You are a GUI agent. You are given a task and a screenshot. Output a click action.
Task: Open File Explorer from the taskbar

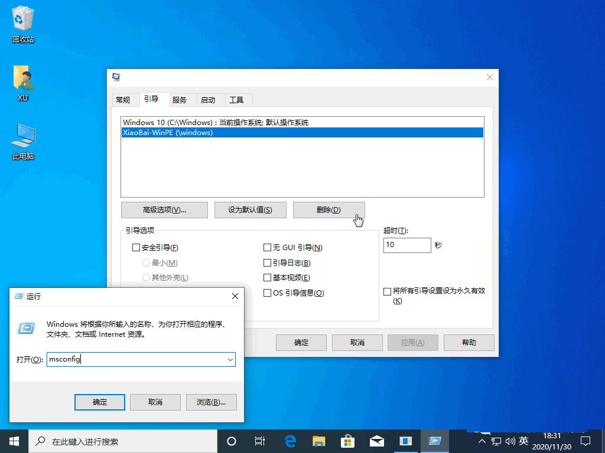(x=318, y=441)
